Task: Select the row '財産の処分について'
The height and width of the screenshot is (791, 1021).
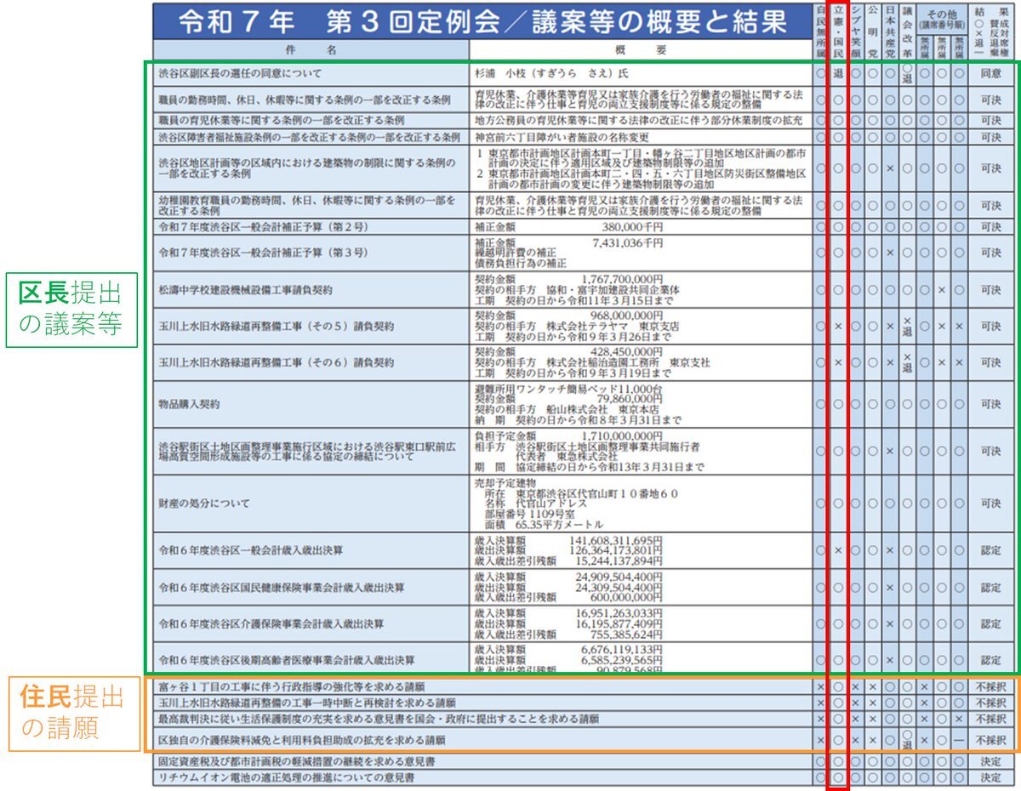Action: coord(584,504)
